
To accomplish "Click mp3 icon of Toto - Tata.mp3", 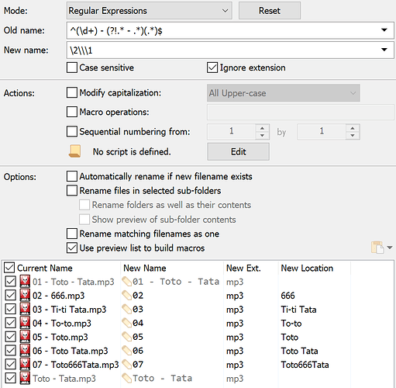I will click(25, 378).
